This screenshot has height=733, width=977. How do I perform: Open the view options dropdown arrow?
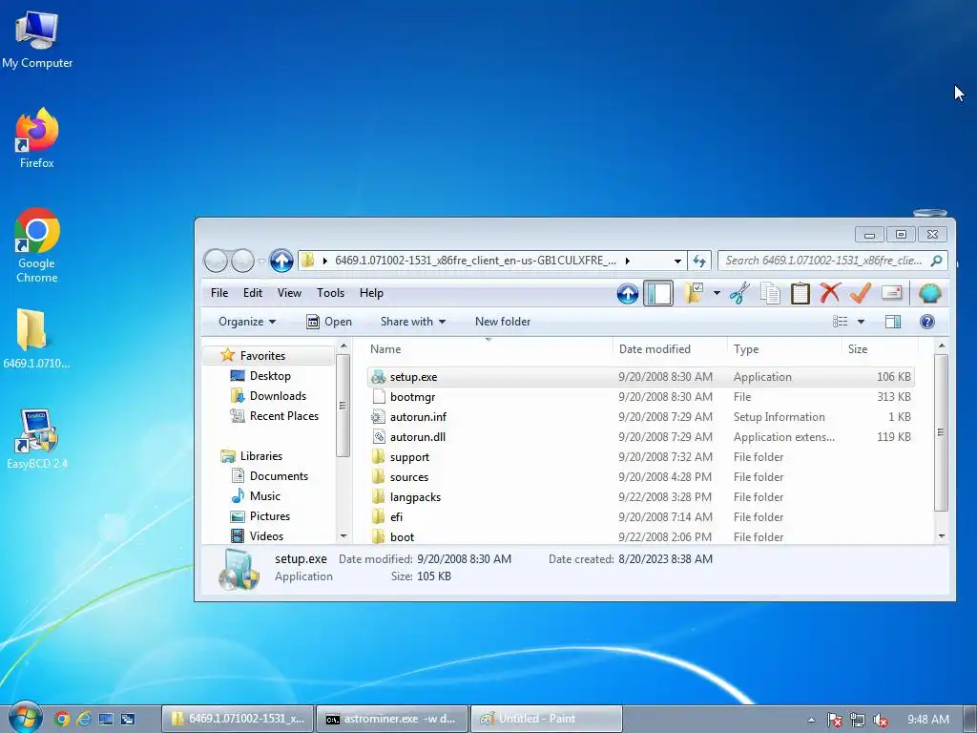click(862, 322)
